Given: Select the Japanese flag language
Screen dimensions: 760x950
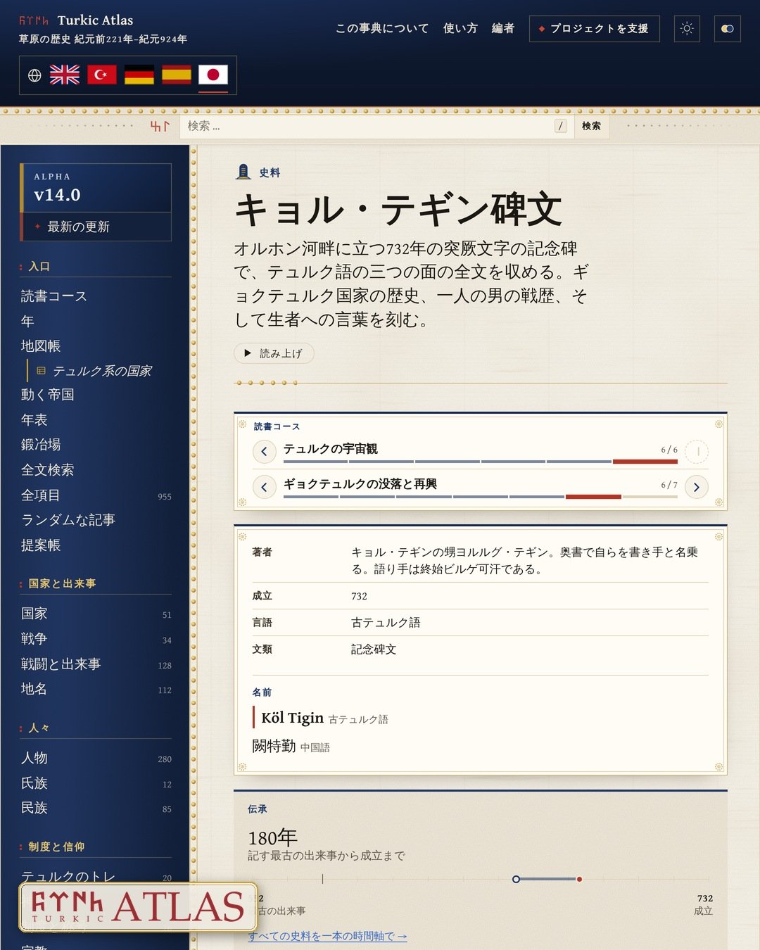Looking at the screenshot, I should pos(213,75).
